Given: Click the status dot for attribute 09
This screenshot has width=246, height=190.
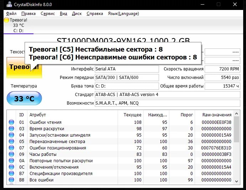Looking at the screenshot, I should (x=11, y=154).
